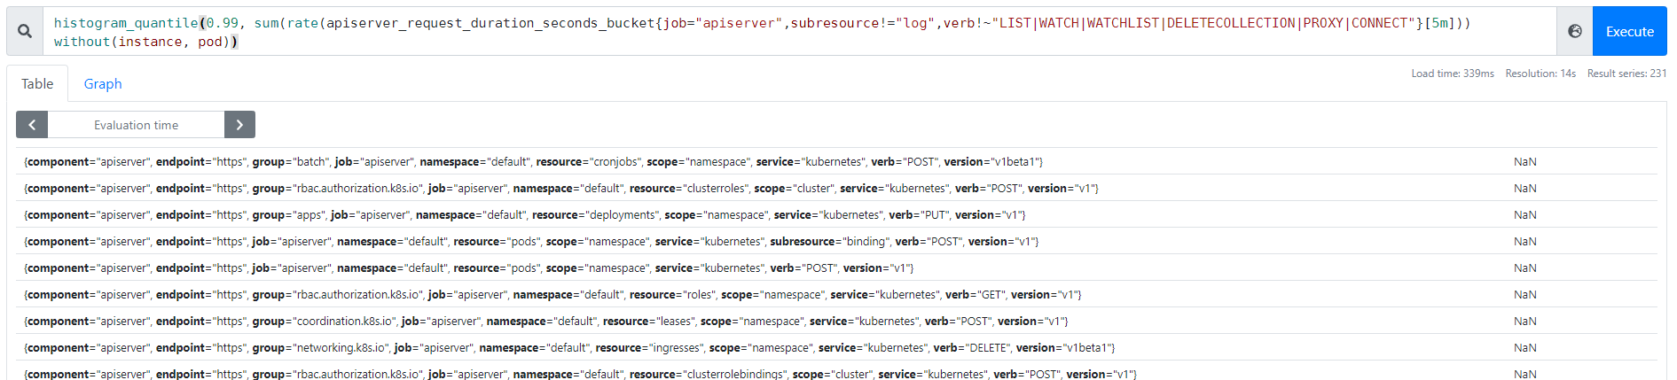Step evaluation time forward with right chevron
This screenshot has height=380, width=1677.
coord(239,125)
